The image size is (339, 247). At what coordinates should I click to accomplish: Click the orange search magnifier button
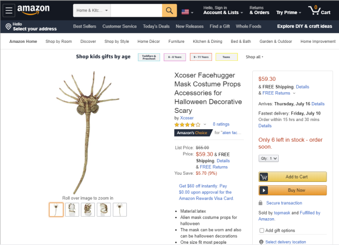169,10
